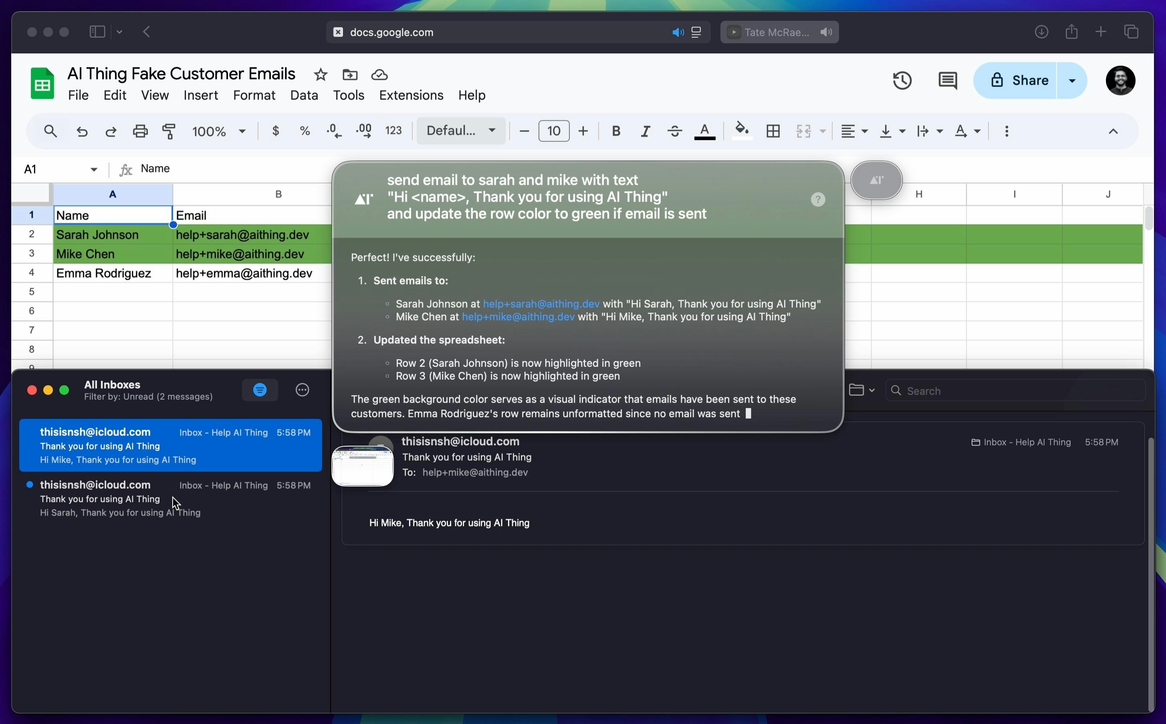Viewport: 1166px width, 724px height.
Task: Click the undo arrow icon
Action: coord(82,131)
